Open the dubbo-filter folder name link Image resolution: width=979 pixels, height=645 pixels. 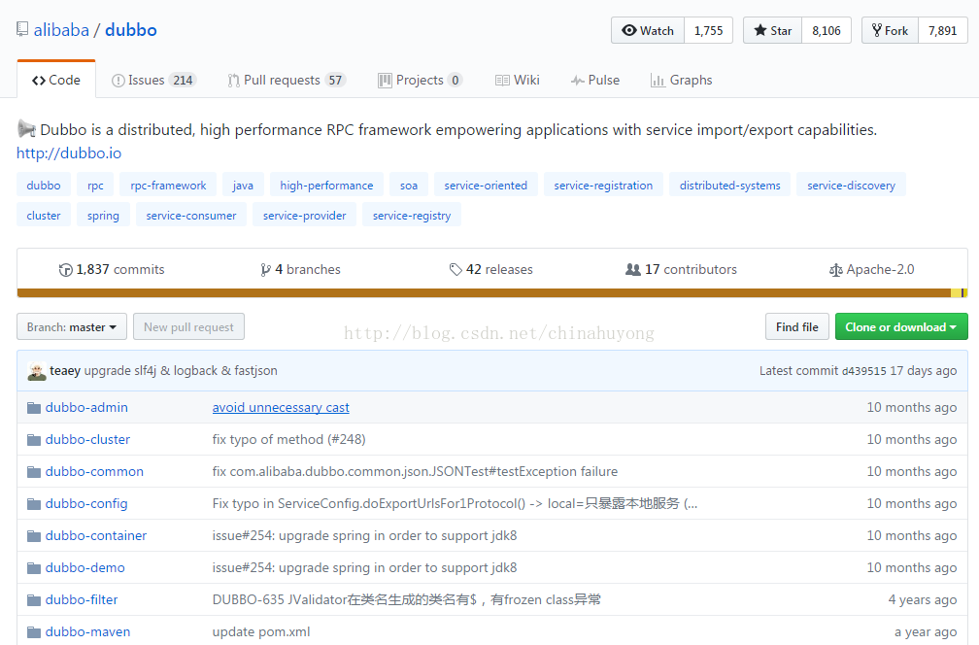click(x=82, y=600)
